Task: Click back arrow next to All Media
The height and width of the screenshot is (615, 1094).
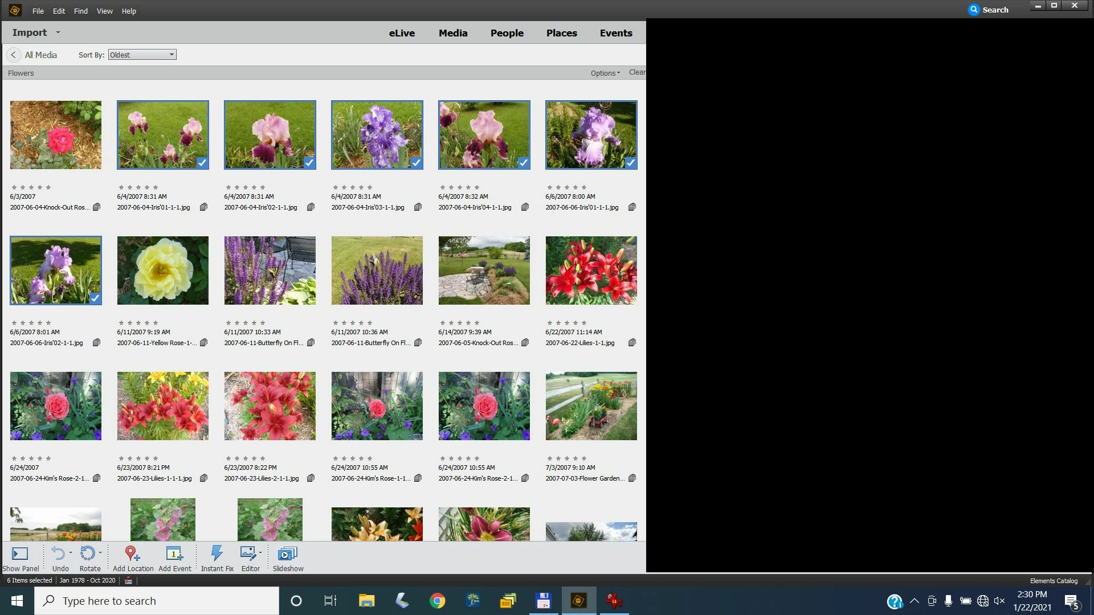Action: point(14,55)
